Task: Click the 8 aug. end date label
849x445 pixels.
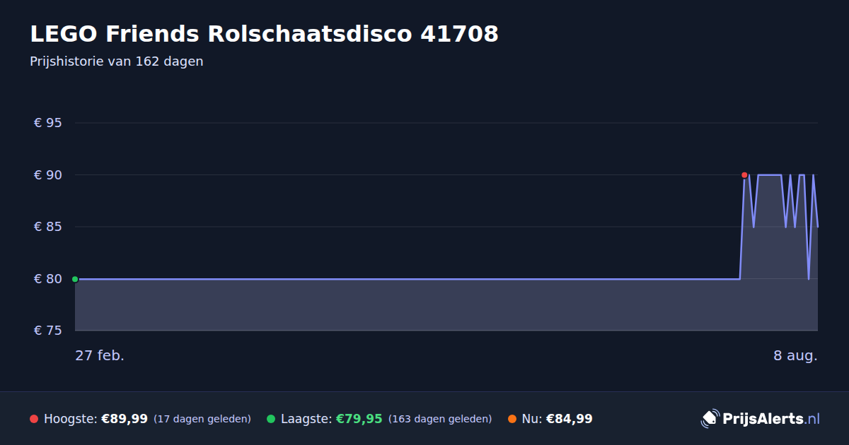Action: tap(795, 355)
